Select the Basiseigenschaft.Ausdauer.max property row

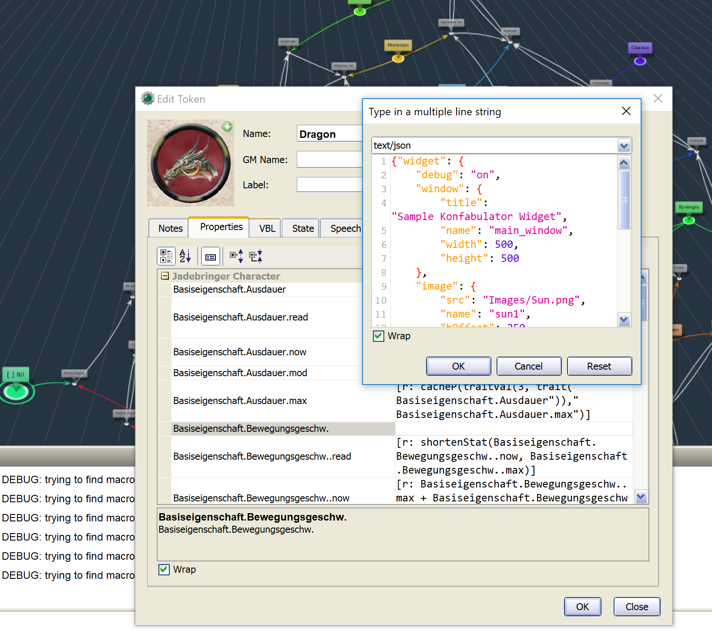point(240,401)
